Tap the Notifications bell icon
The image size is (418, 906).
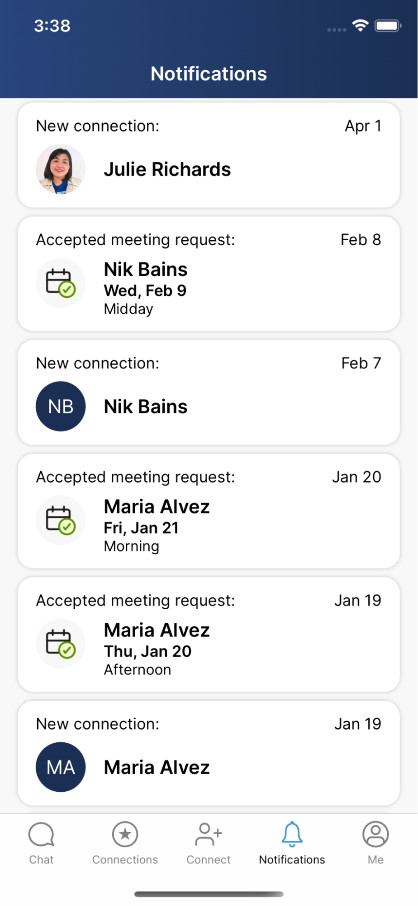point(292,834)
